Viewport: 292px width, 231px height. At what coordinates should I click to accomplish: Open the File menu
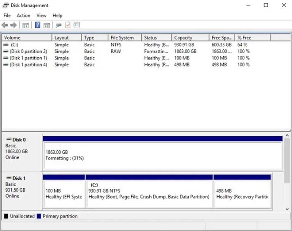(7, 15)
